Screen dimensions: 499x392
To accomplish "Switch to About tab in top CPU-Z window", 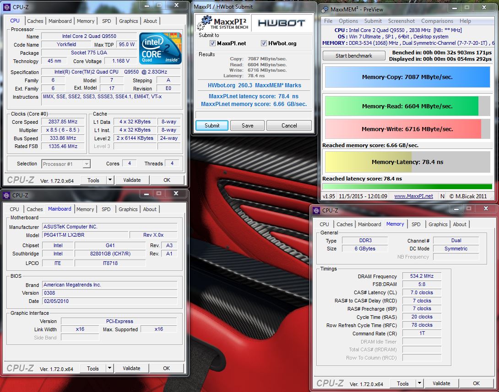I will point(150,21).
